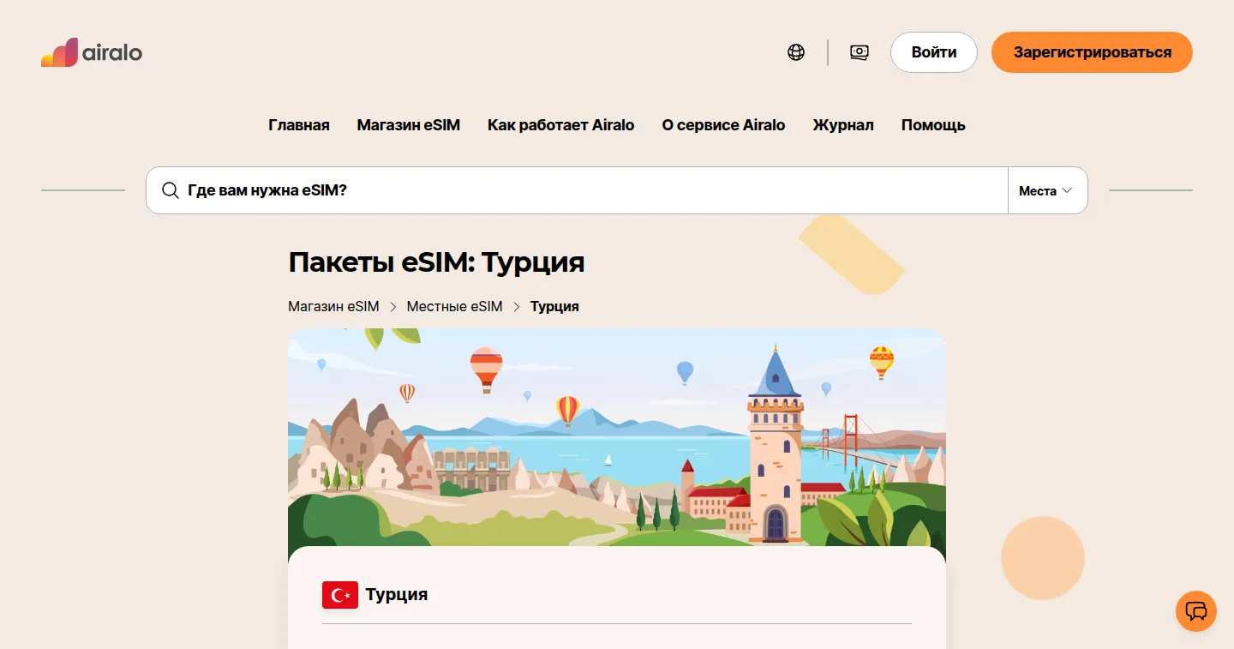Image resolution: width=1234 pixels, height=649 pixels.
Task: Focus the 'Где вам нужна eSIM?' search field
Action: 577,190
